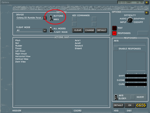The height and width of the screenshot is (113, 150).
Task: Flip the All Modes/Flight Mode switch
Action: 51,30
